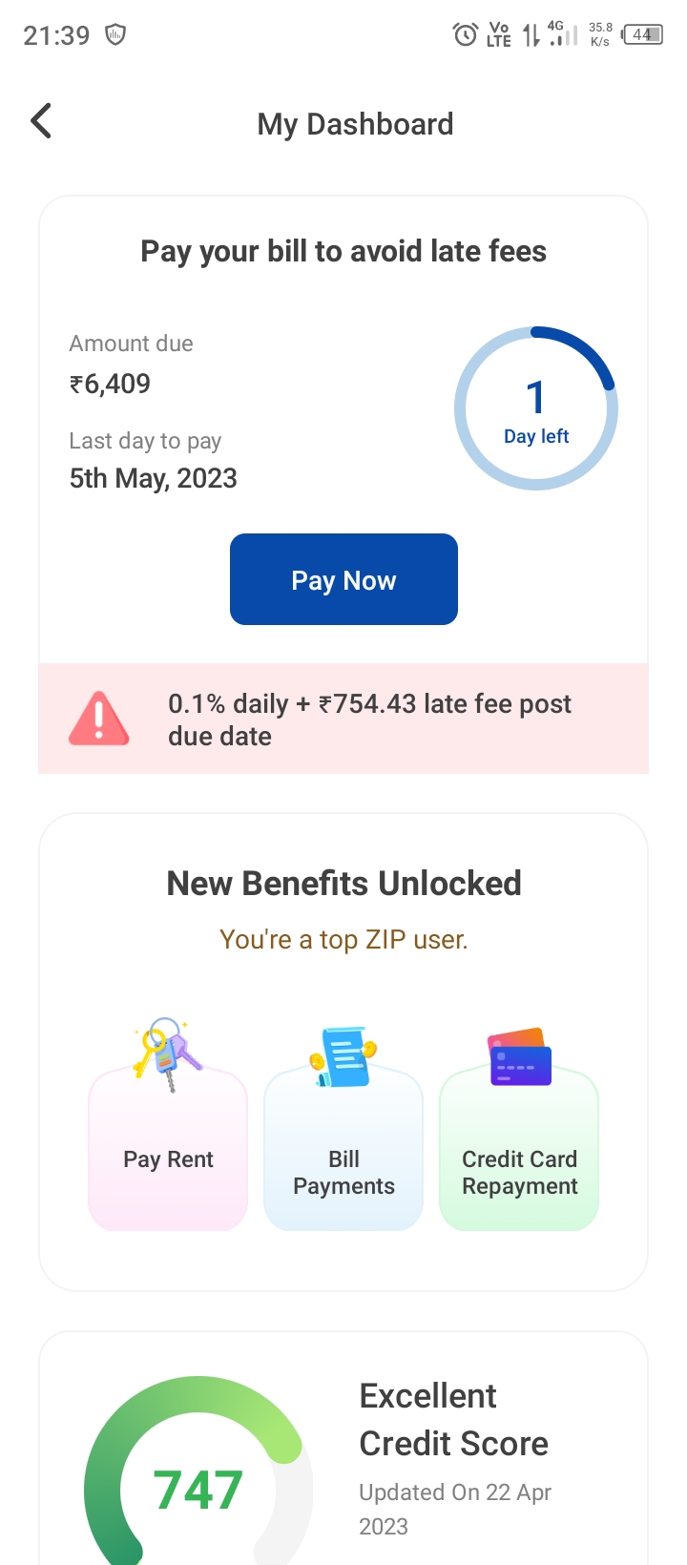Tap the alarm clock status icon
This screenshot has width=687, height=1565.
(465, 35)
